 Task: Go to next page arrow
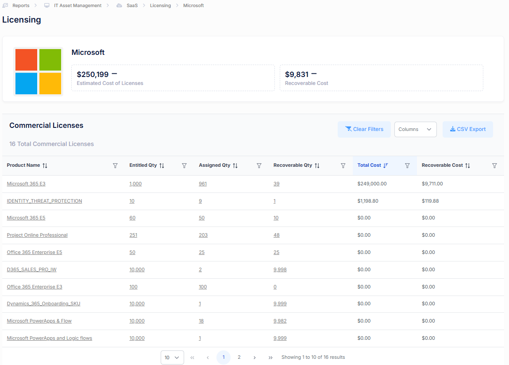(254, 357)
